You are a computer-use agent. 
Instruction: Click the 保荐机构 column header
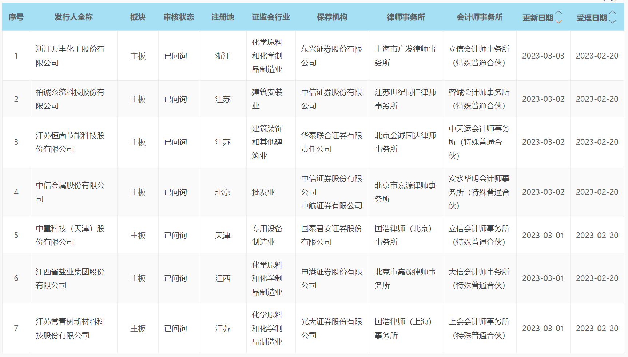click(x=332, y=17)
